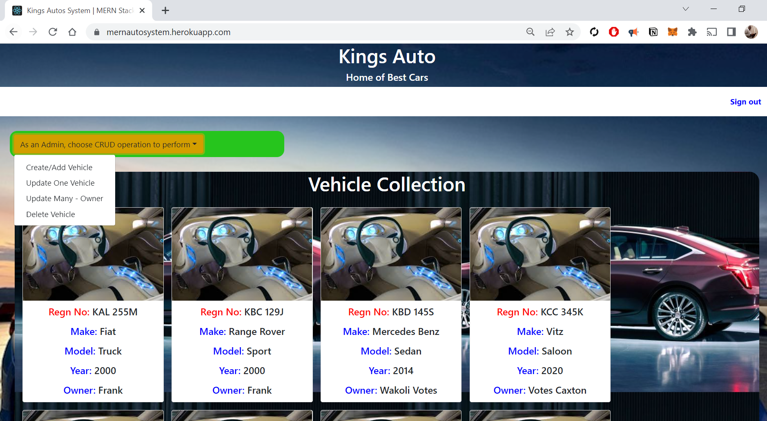Click the 'Regn No: KCC 345K' text
767x421 pixels.
pyautogui.click(x=540, y=312)
